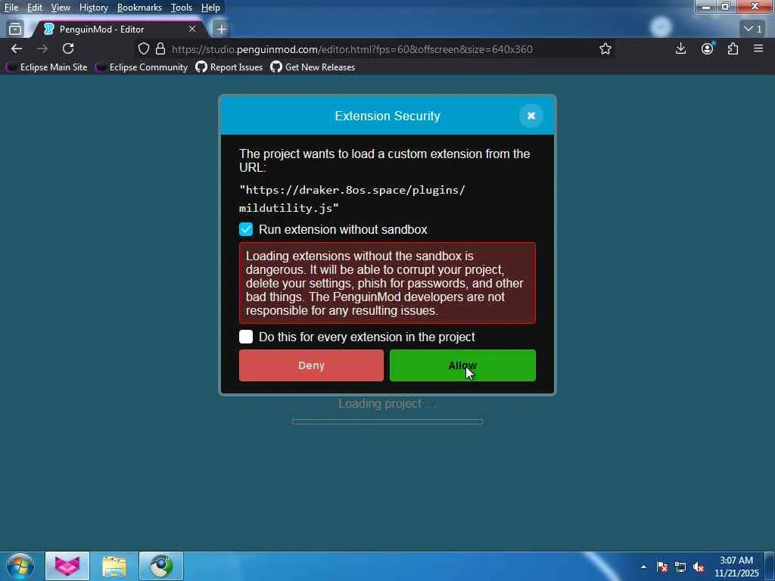Click the Loading project progress bar
775x581 pixels.
(387, 421)
